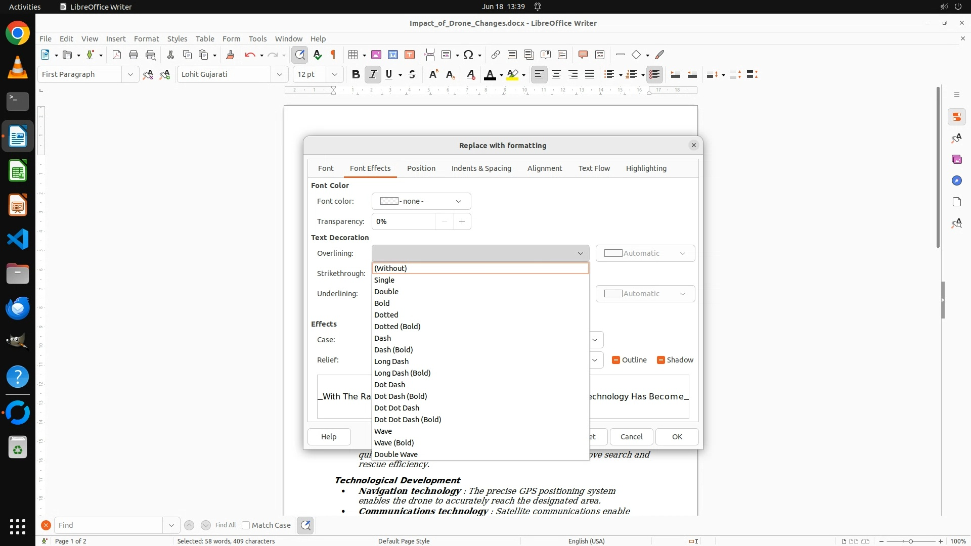Switch to the Highlighting tab
Image resolution: width=971 pixels, height=546 pixels.
pos(646,168)
